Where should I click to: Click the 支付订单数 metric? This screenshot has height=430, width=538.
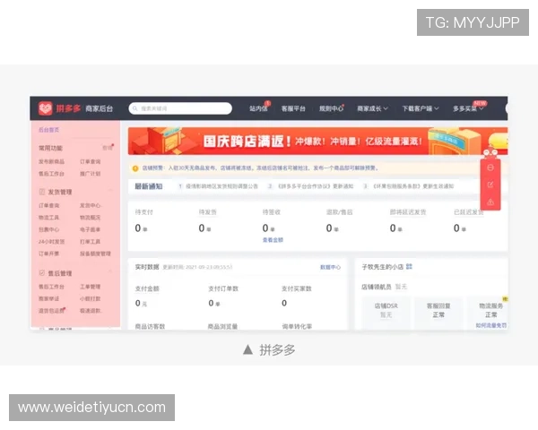[x=223, y=288]
